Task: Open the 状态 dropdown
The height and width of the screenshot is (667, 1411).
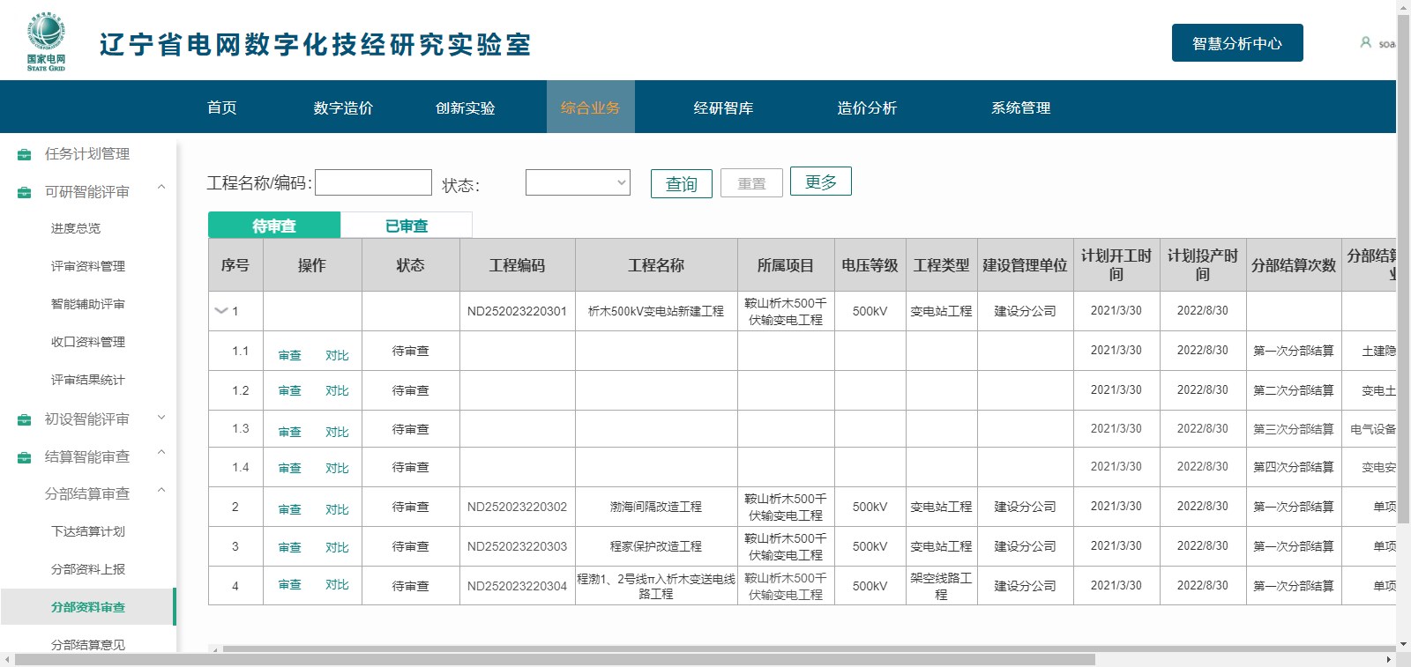Action: pyautogui.click(x=578, y=182)
